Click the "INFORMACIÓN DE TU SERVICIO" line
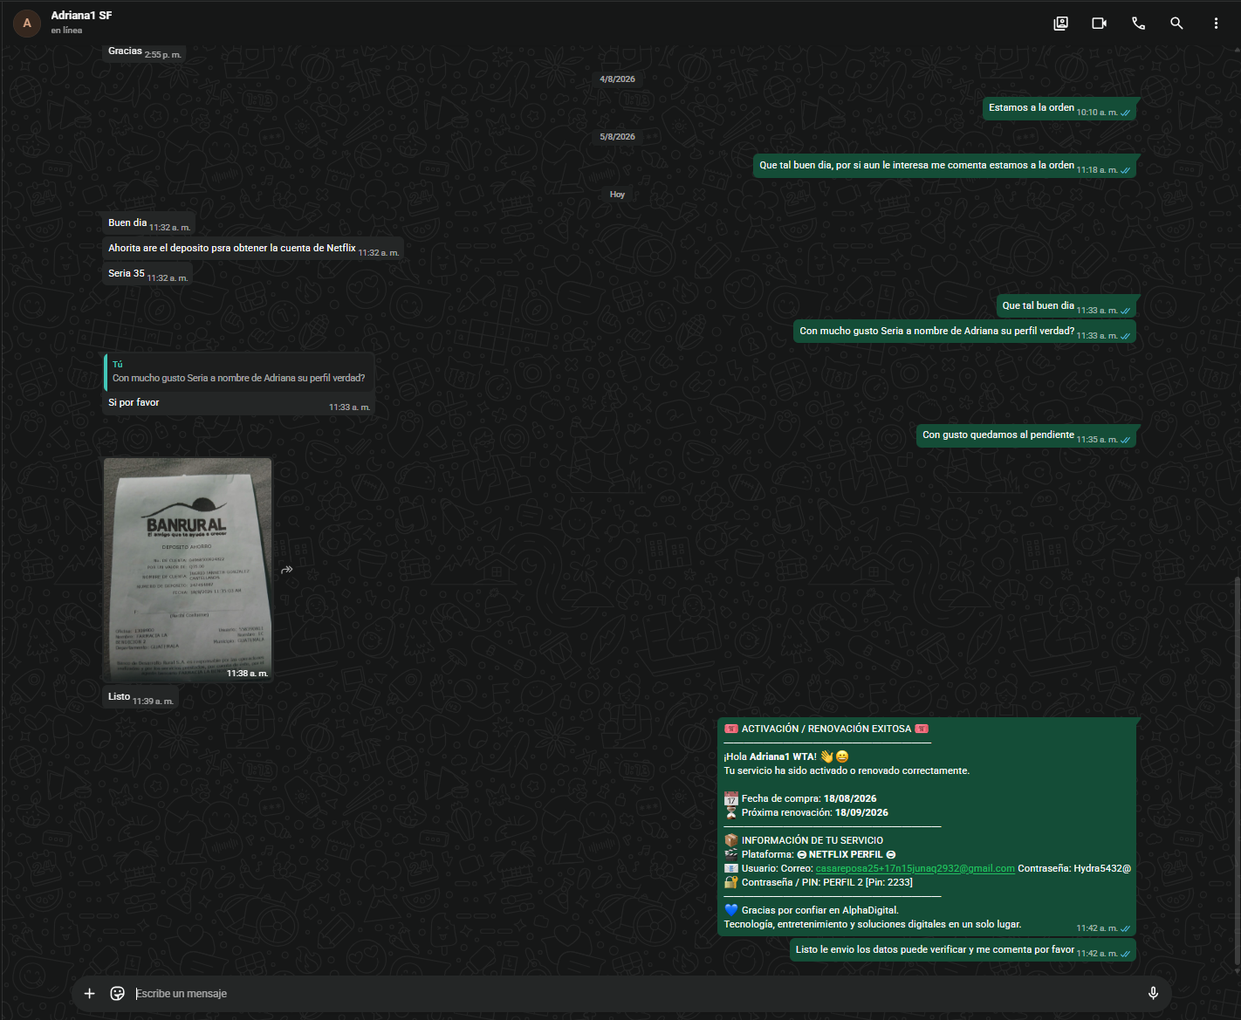This screenshot has width=1241, height=1020. point(804,841)
